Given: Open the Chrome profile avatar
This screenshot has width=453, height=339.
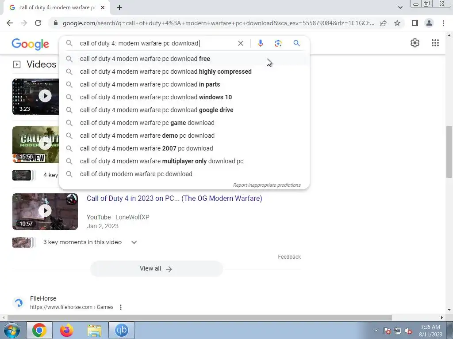Looking at the screenshot, I should [x=429, y=23].
